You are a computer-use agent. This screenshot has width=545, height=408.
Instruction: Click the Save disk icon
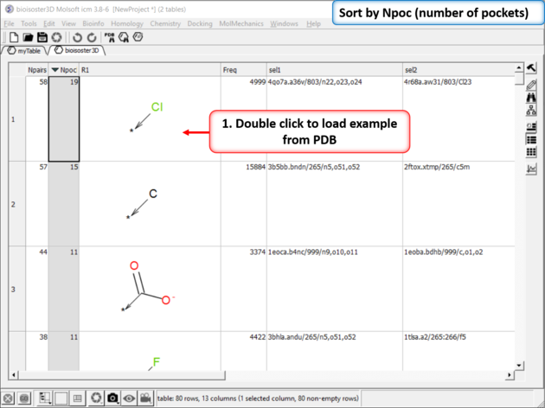point(42,38)
